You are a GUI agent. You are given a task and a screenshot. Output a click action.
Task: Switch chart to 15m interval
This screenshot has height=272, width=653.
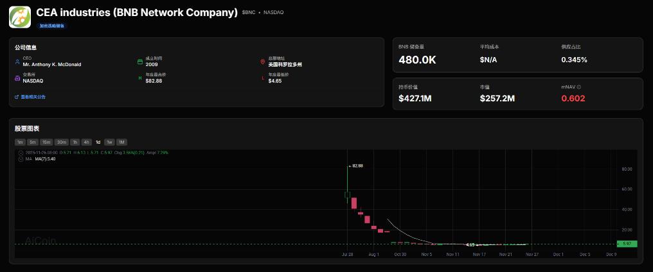tap(46, 142)
